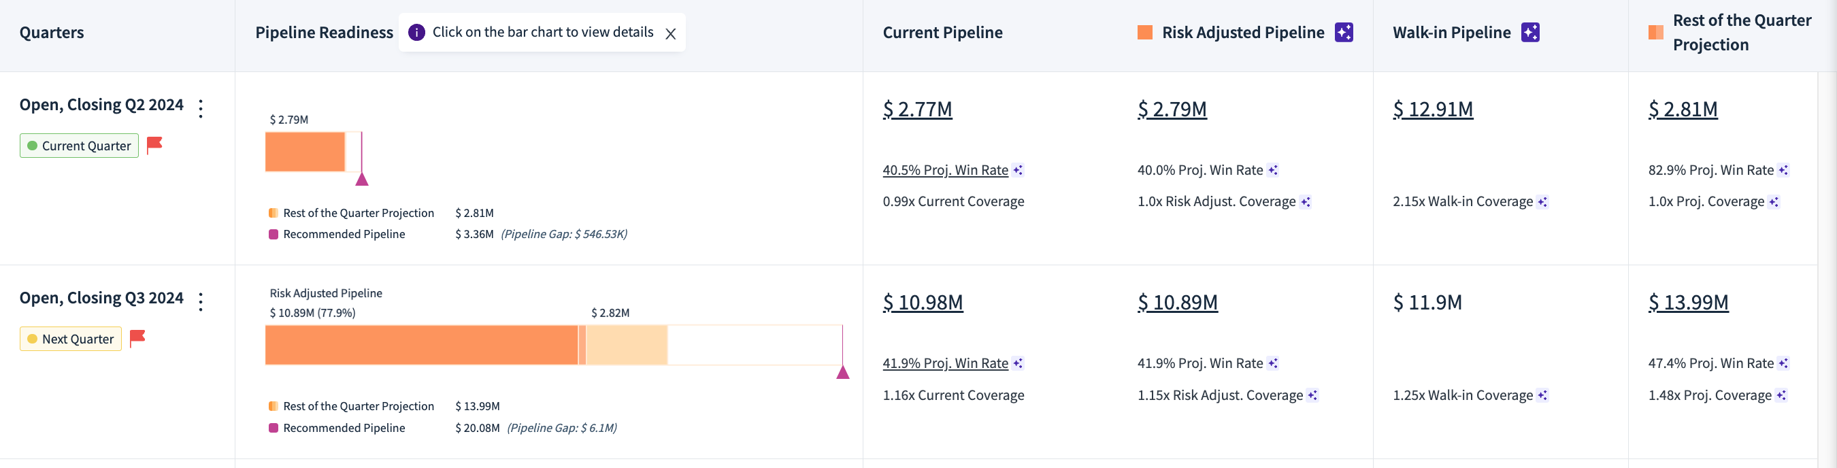Open the $2.79M Risk Adjusted Pipeline value
The image size is (1837, 468).
tap(1172, 109)
